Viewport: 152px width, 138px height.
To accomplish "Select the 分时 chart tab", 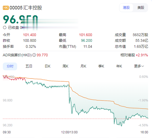I will [x=10, y=66].
